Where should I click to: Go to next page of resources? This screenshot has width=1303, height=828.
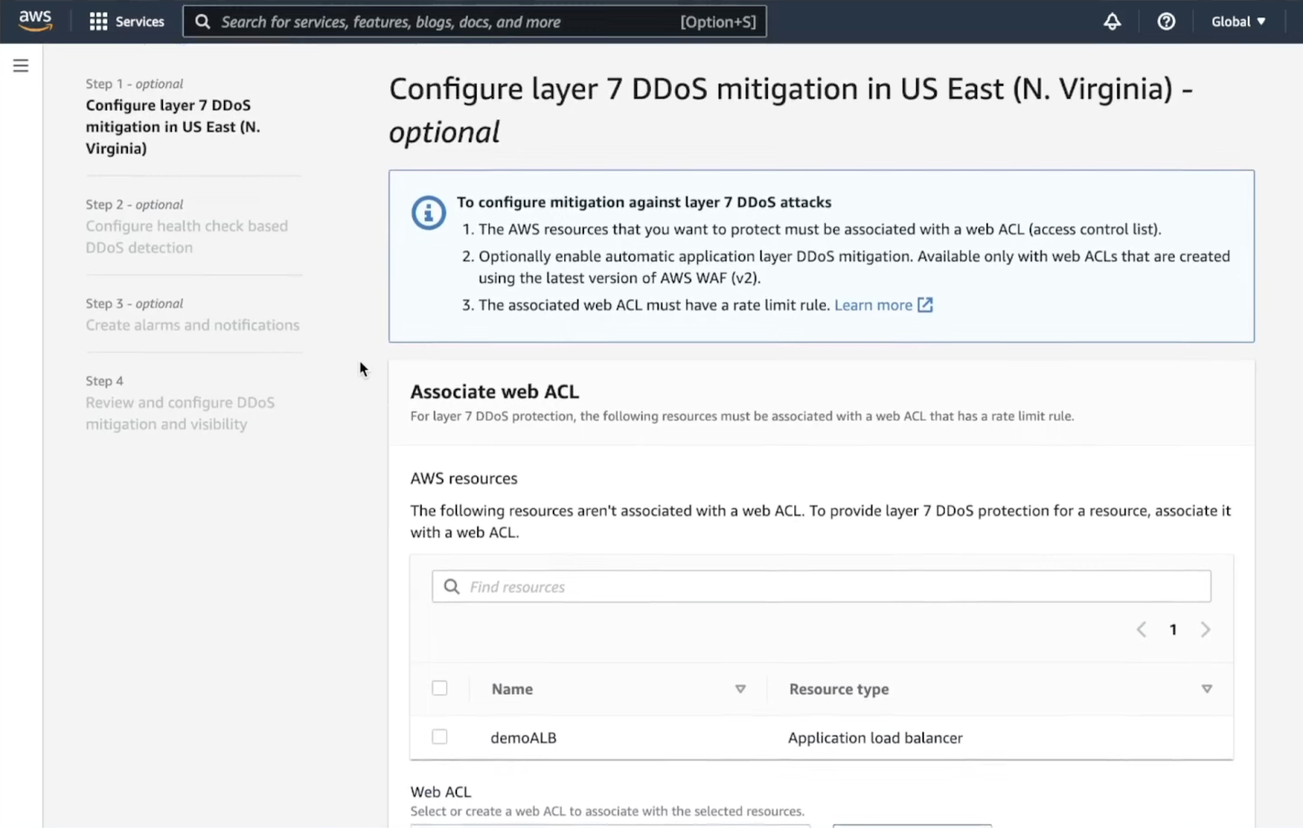[1205, 629]
